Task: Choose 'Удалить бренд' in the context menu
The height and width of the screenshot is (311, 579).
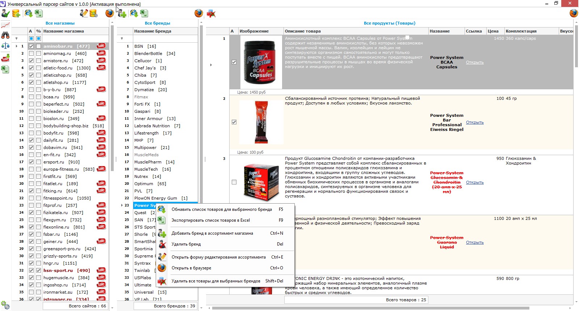Action: pos(225,244)
